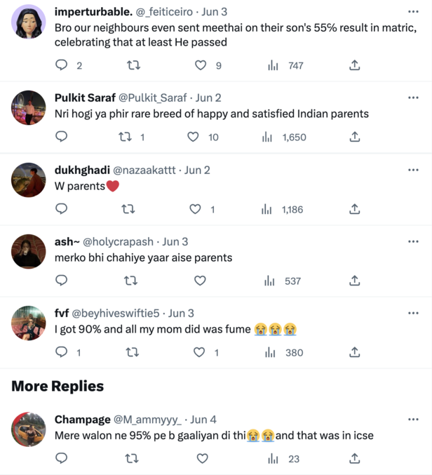This screenshot has width=432, height=475.
Task: Like imperturbable's meethai tweet
Action: tap(201, 65)
